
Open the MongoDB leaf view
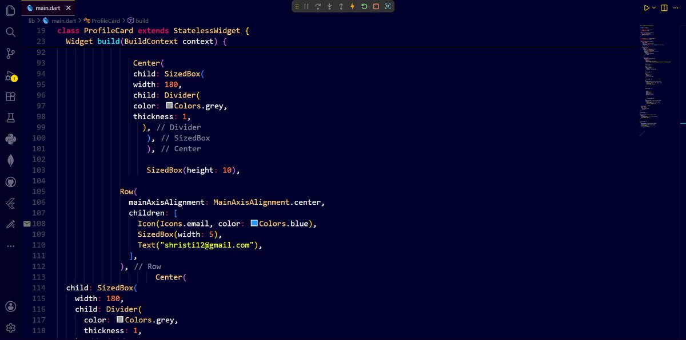point(10,160)
